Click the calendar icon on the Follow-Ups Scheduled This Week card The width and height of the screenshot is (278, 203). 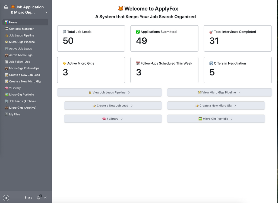click(x=138, y=63)
